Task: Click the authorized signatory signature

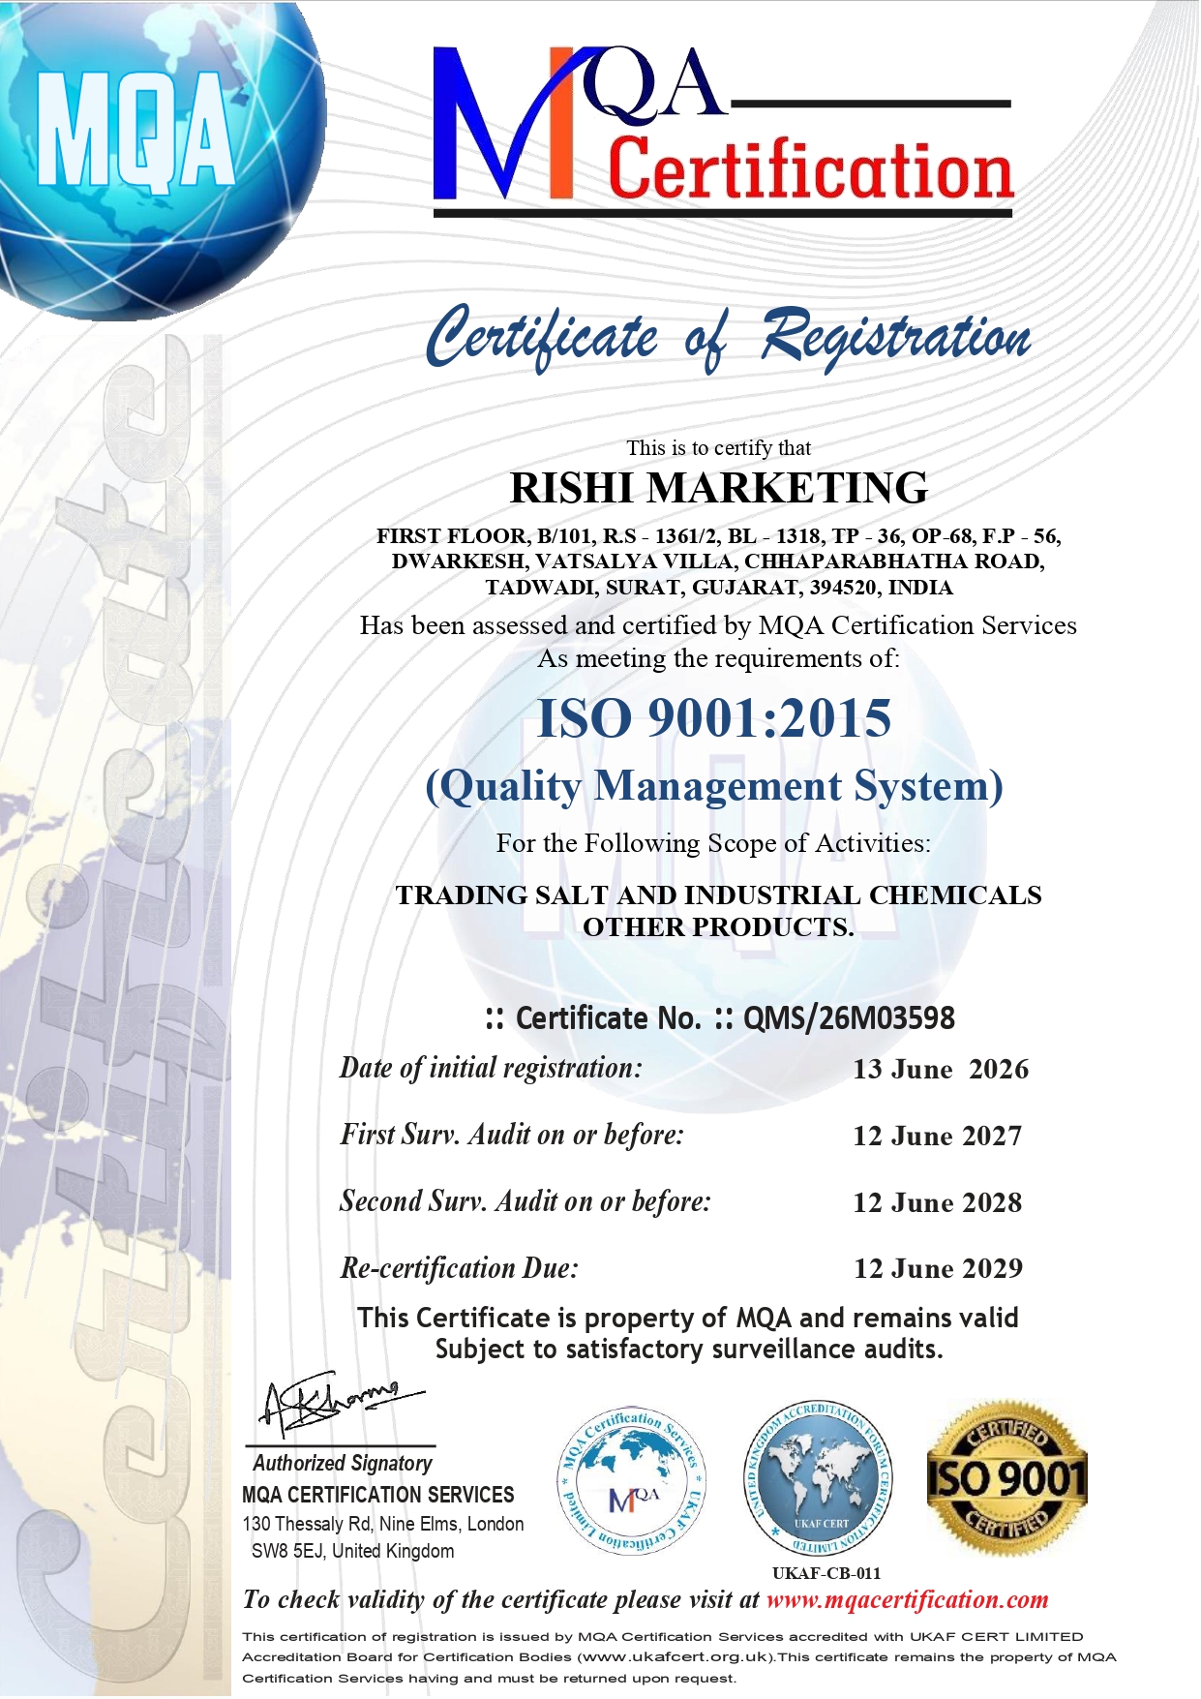Action: click(341, 1404)
